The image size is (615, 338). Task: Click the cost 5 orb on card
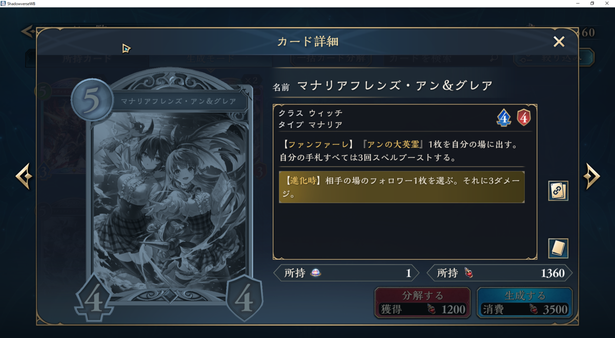pyautogui.click(x=92, y=100)
